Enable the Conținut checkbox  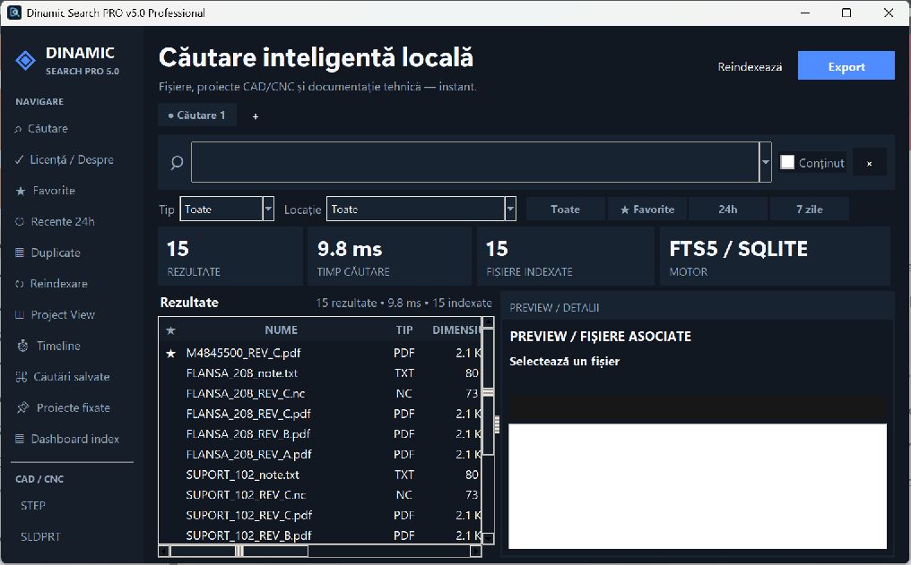(x=787, y=162)
